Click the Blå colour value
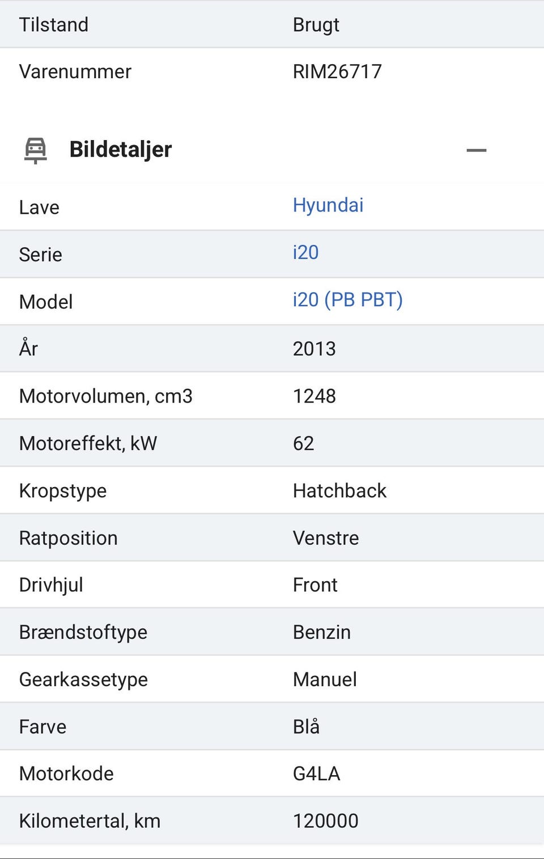544x859 pixels. (306, 726)
